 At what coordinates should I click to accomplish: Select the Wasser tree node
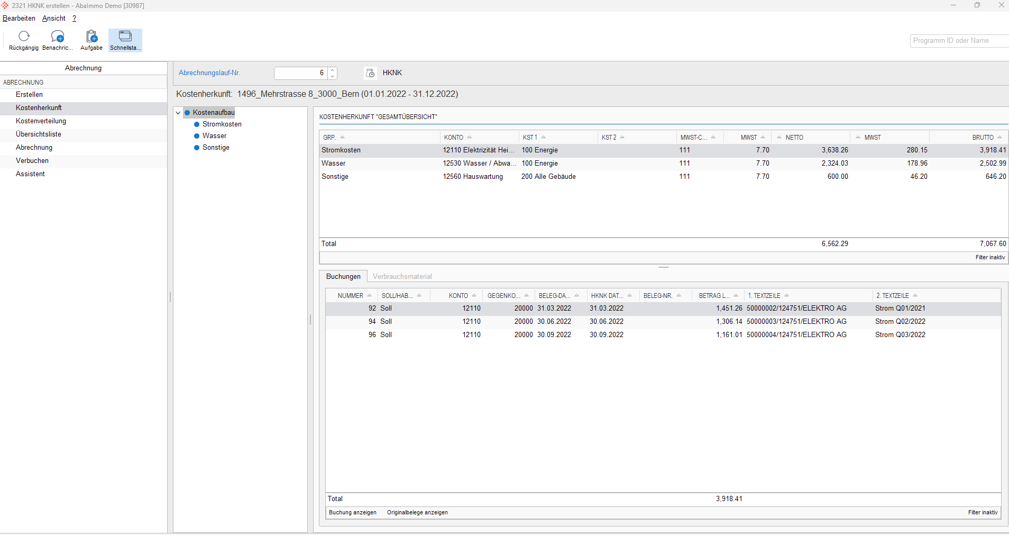tap(214, 136)
